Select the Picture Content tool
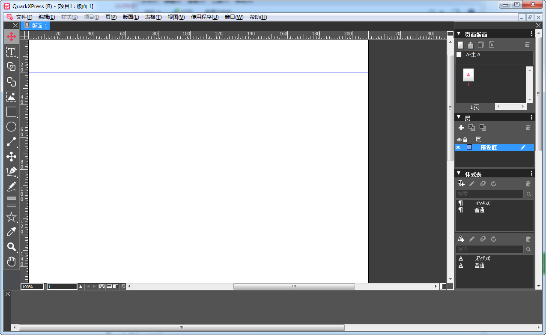Screen dimensions: 546x335 (11, 97)
